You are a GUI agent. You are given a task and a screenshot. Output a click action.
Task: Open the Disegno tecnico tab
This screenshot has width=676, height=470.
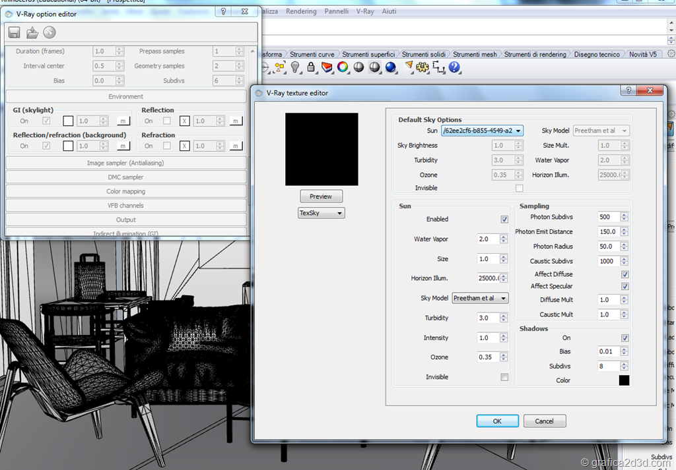[597, 54]
